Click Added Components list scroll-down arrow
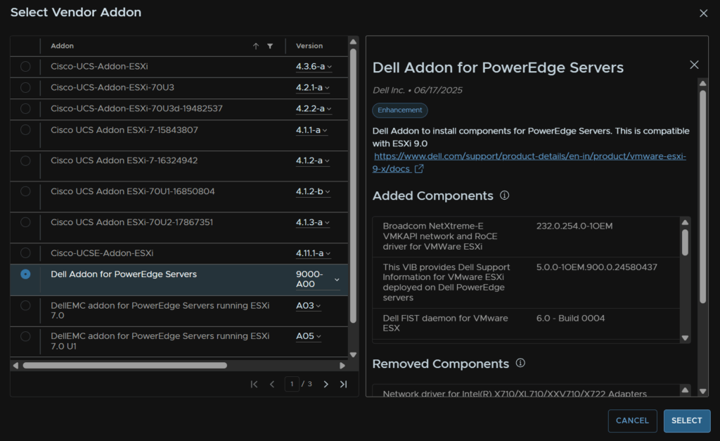Image resolution: width=720 pixels, height=441 pixels. (685, 338)
